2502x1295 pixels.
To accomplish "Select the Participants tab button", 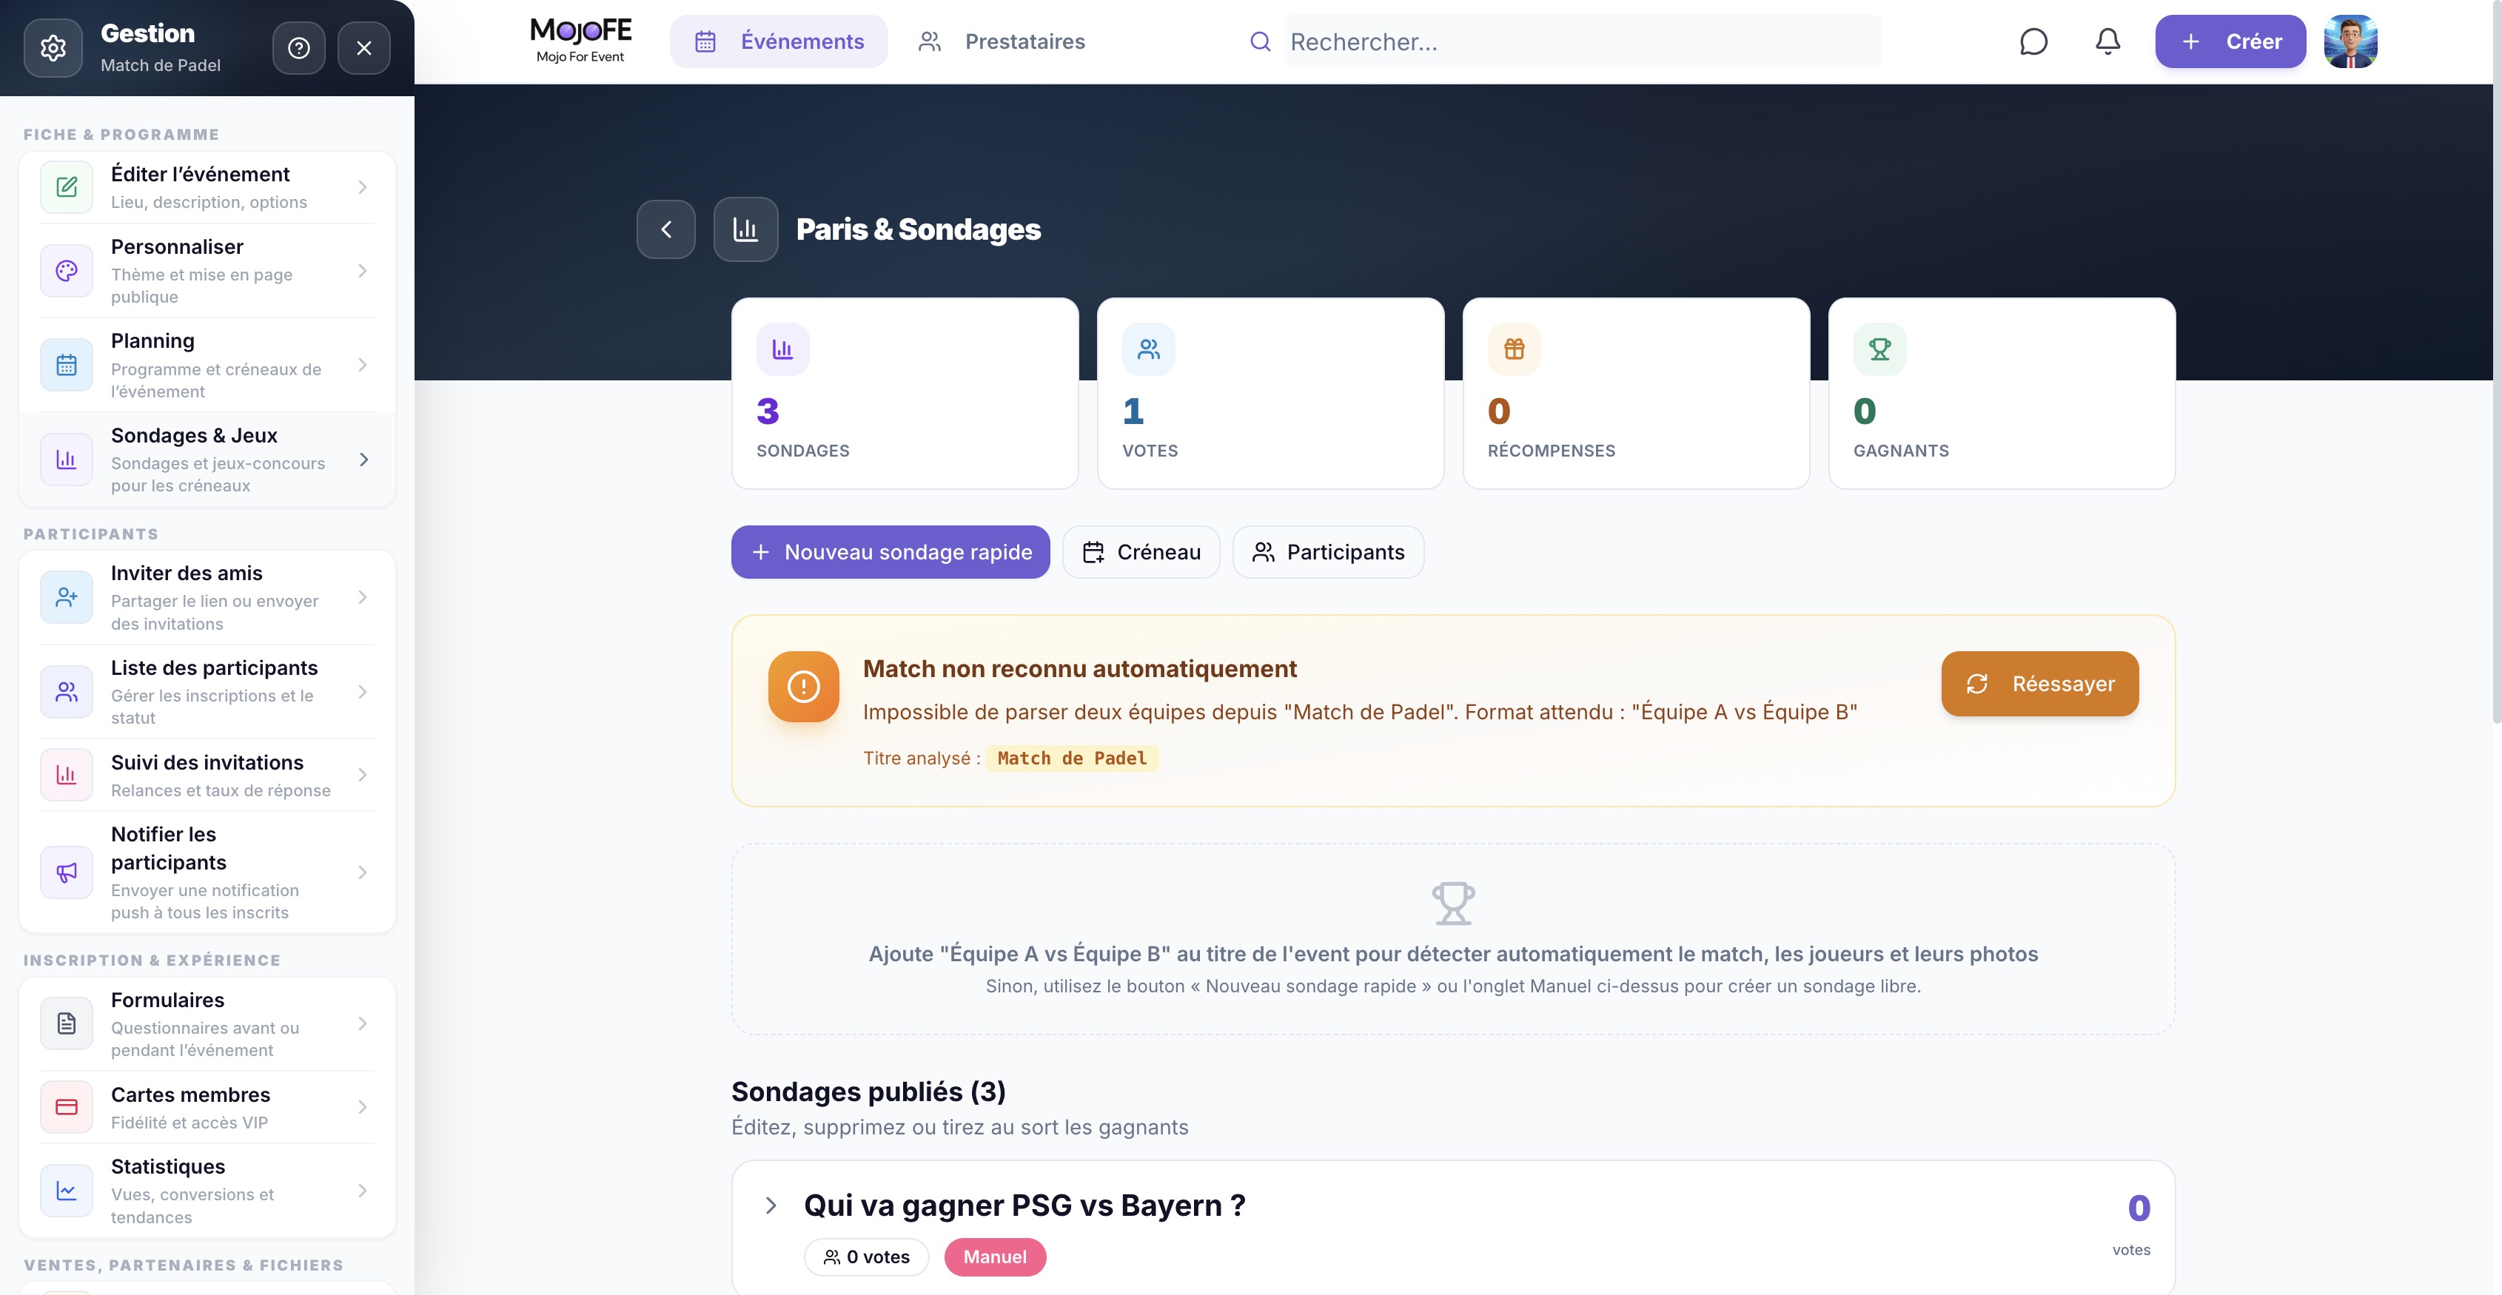I will pyautogui.click(x=1329, y=552).
